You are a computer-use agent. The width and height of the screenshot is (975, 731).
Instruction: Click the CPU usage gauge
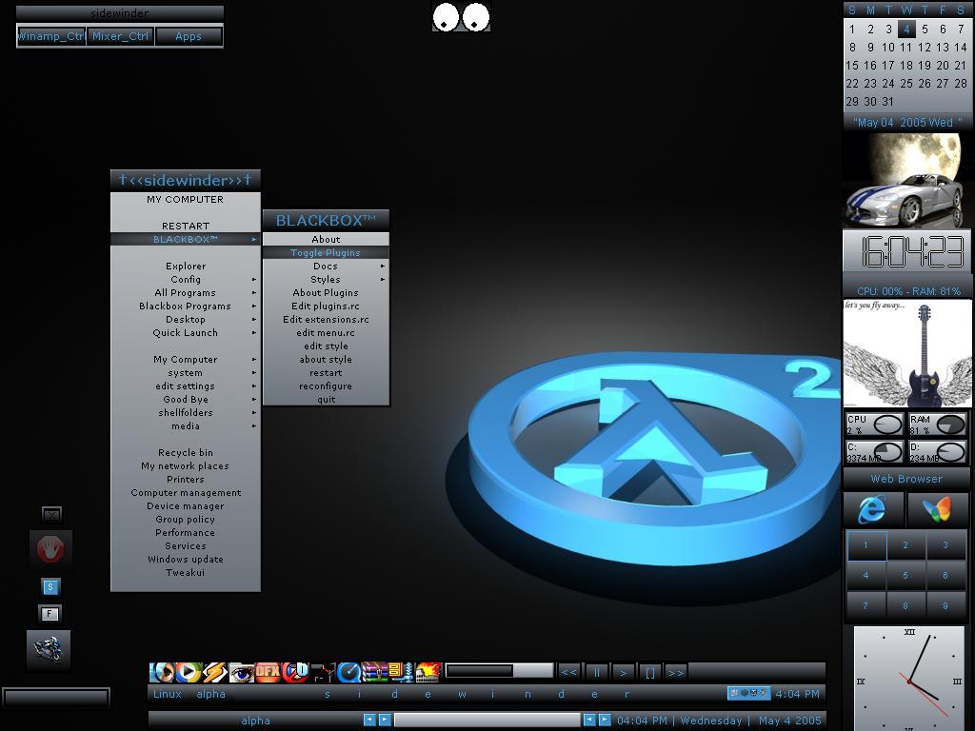(x=875, y=424)
